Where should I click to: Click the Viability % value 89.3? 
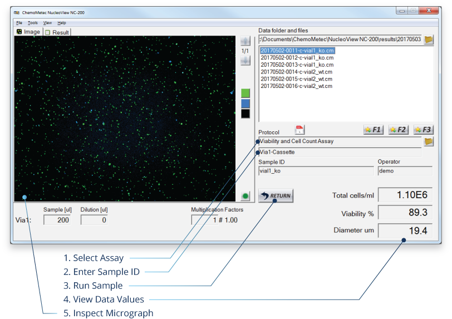pos(405,213)
